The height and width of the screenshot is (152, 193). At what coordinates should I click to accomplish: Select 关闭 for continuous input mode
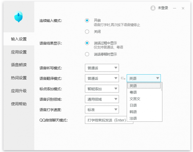click(x=87, y=32)
